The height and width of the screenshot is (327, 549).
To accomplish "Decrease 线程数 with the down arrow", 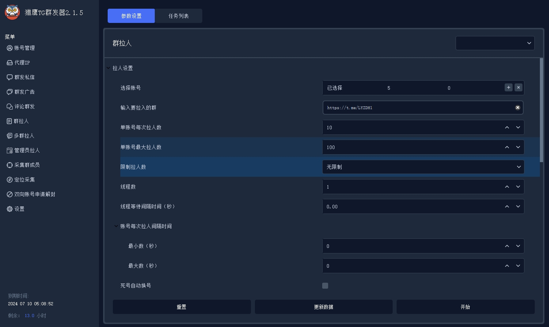I will pos(518,187).
